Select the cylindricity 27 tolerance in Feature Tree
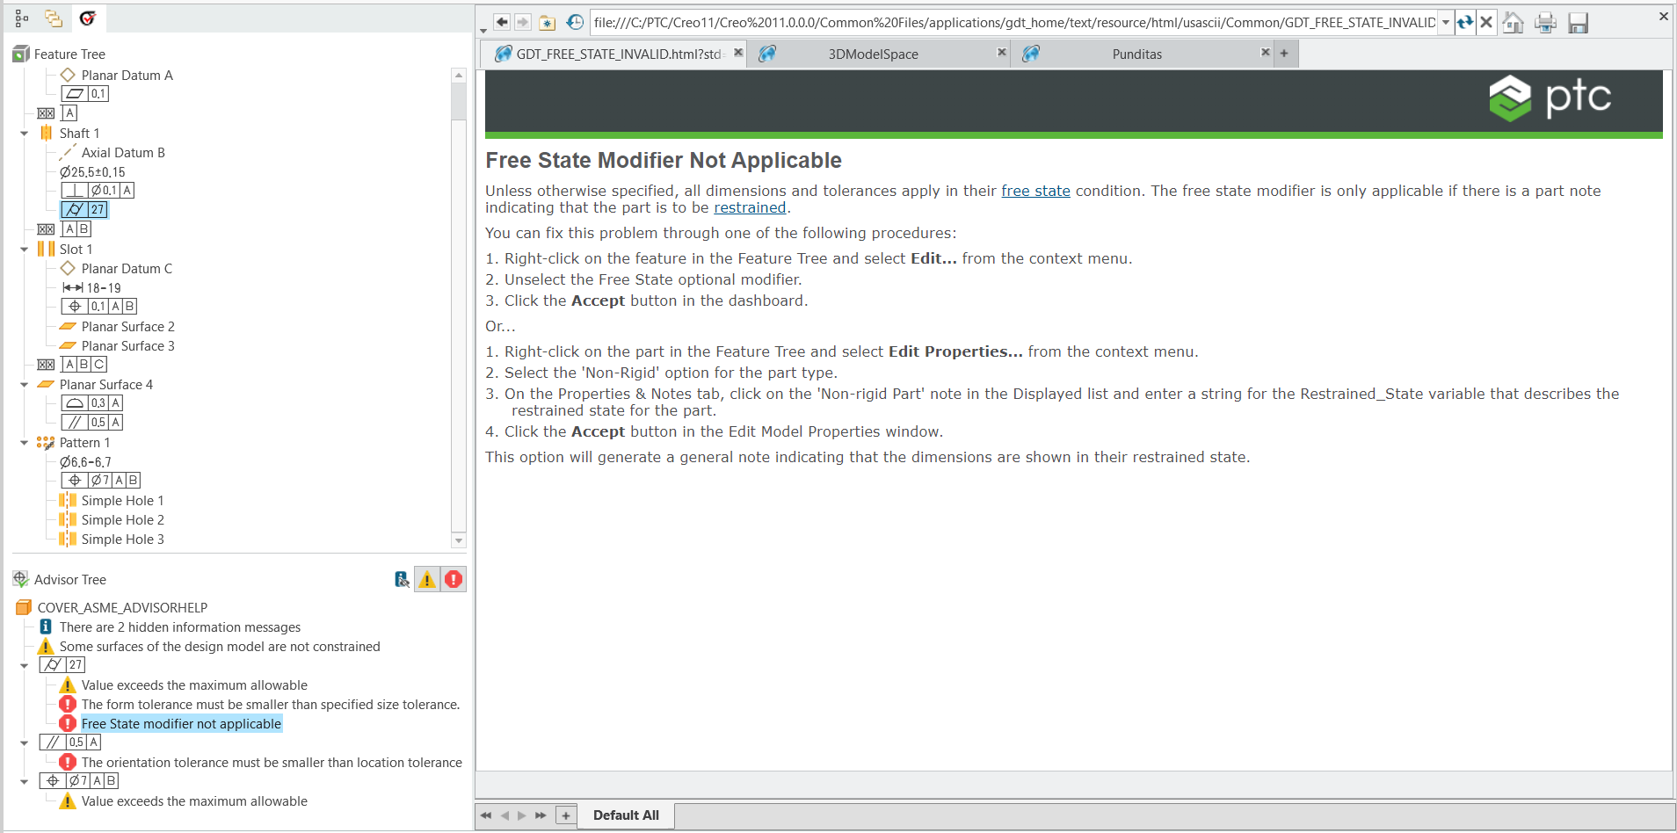This screenshot has width=1677, height=833. click(84, 209)
